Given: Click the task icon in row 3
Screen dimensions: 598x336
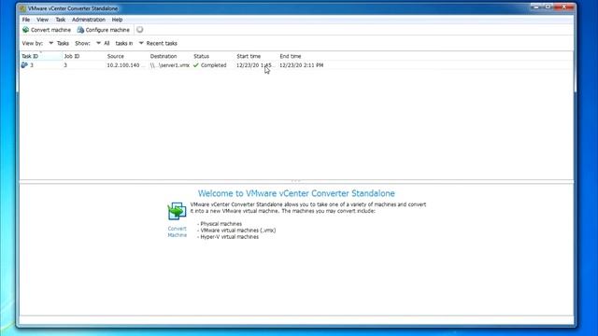Looking at the screenshot, I should pyautogui.click(x=24, y=65).
